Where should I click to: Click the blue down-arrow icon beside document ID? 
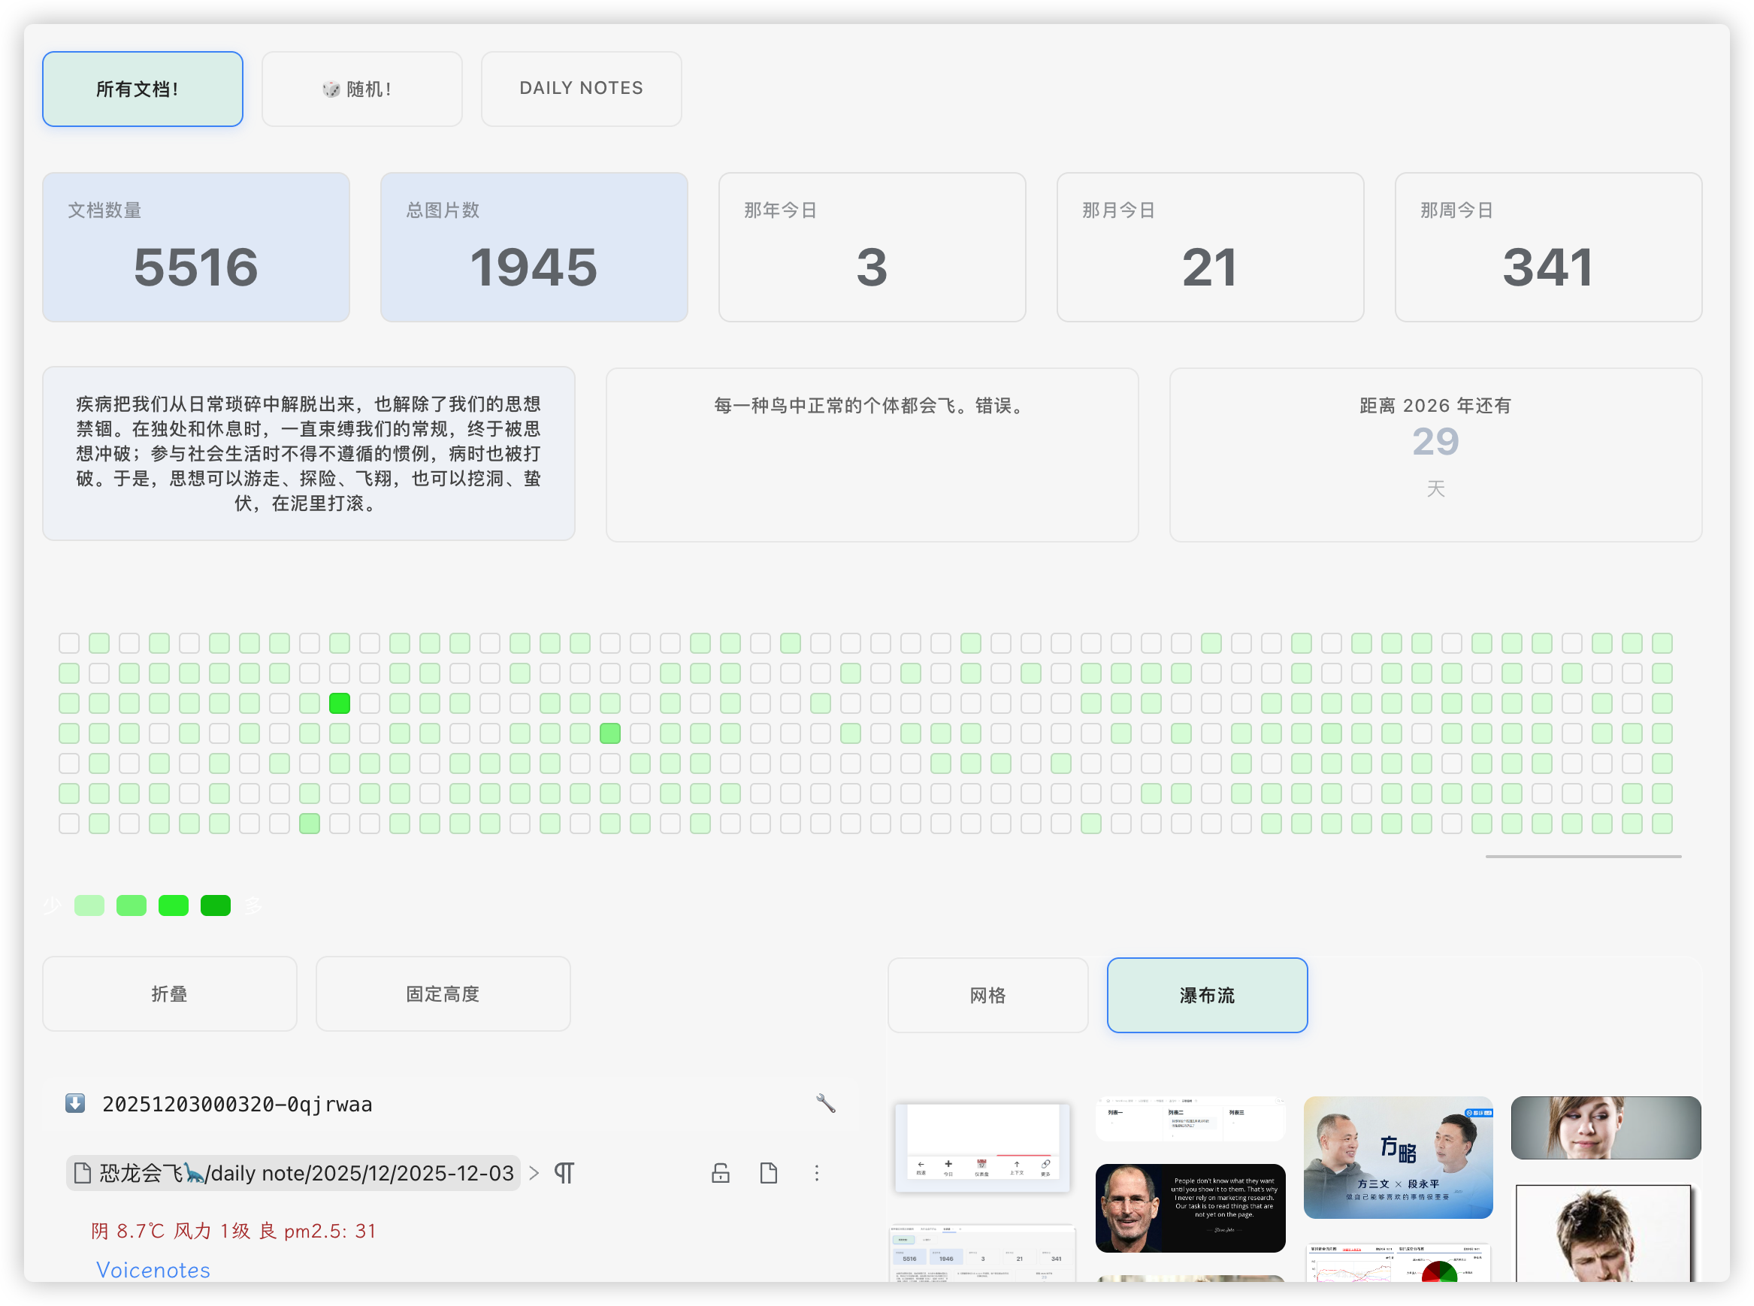coord(75,1103)
